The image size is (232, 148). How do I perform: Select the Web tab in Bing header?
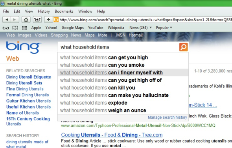pyautogui.click(x=10, y=35)
